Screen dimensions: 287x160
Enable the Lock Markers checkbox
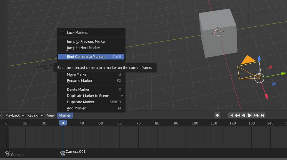click(63, 32)
